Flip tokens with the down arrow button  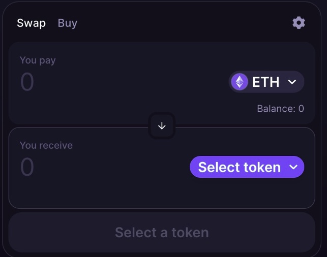(x=162, y=126)
